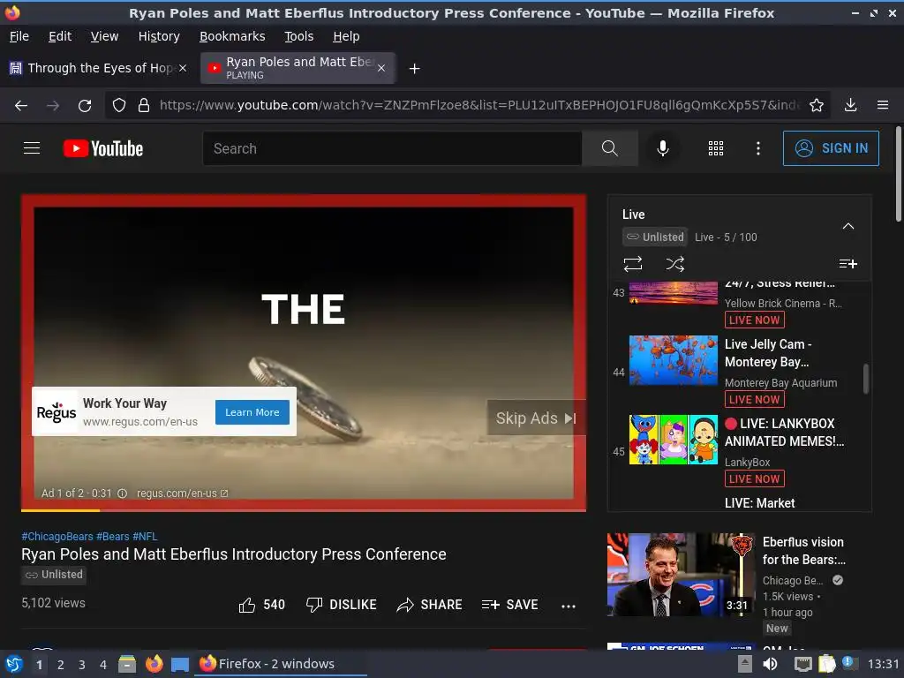The height and width of the screenshot is (678, 904).
Task: Open the YouTube apps grid
Action: (715, 148)
